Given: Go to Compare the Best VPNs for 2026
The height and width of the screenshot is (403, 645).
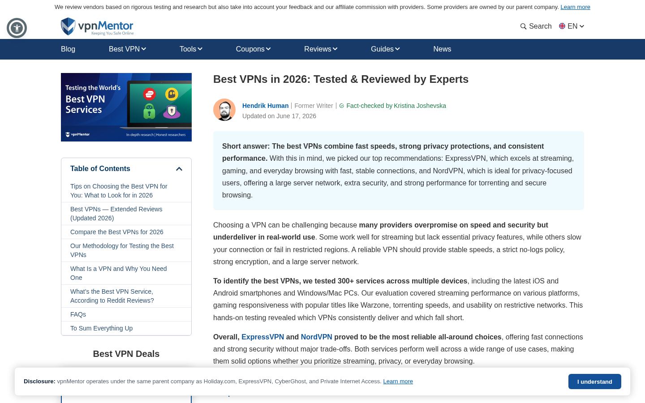Looking at the screenshot, I should coord(116,232).
